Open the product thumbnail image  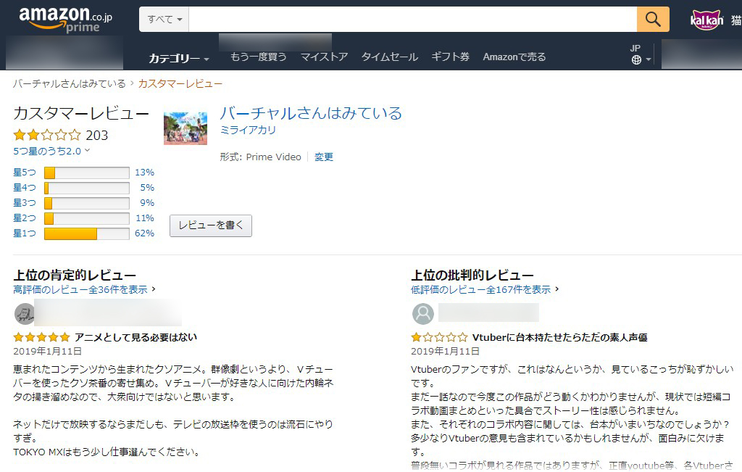185,128
